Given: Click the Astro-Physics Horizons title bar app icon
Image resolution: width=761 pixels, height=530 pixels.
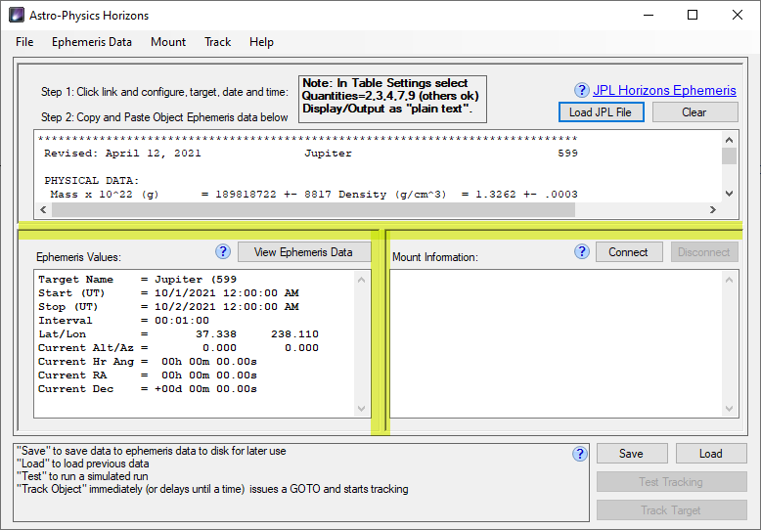Looking at the screenshot, I should pos(17,15).
